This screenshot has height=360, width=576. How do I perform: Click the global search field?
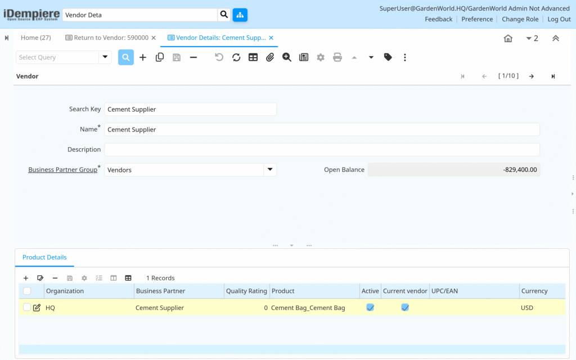click(x=140, y=15)
